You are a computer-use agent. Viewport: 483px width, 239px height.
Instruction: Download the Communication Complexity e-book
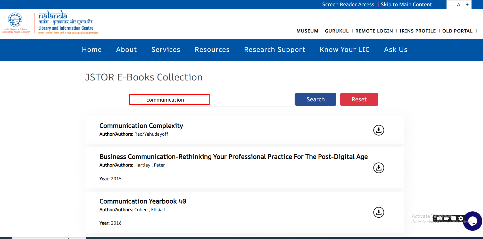(x=379, y=130)
